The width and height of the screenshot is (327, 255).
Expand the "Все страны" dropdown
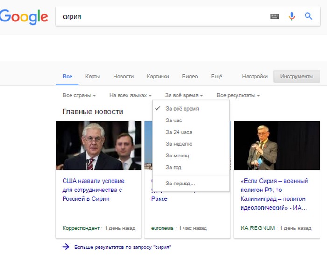click(79, 95)
